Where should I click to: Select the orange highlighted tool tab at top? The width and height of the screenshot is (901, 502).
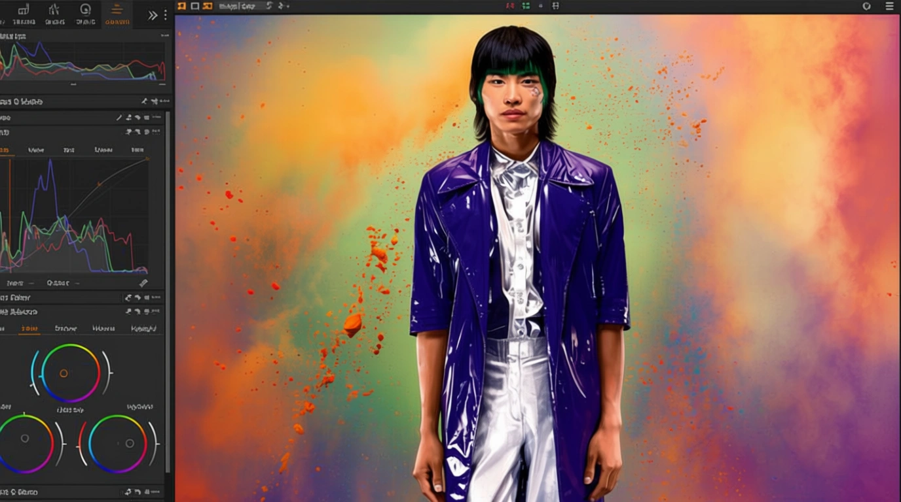pos(117,13)
